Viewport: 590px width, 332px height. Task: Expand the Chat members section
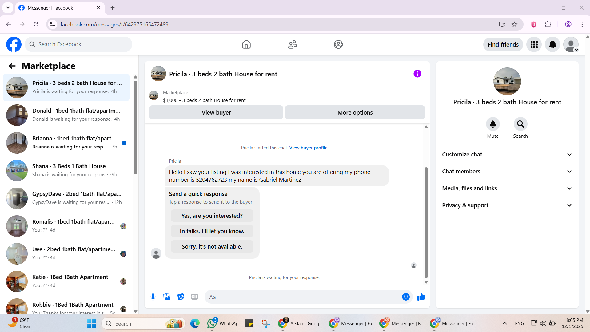point(507,172)
